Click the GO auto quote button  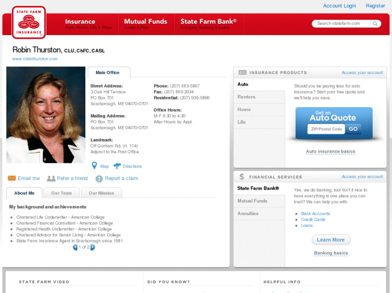coord(353,129)
